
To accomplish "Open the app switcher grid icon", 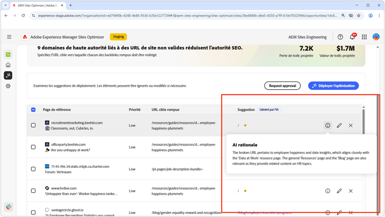I will click(364, 37).
